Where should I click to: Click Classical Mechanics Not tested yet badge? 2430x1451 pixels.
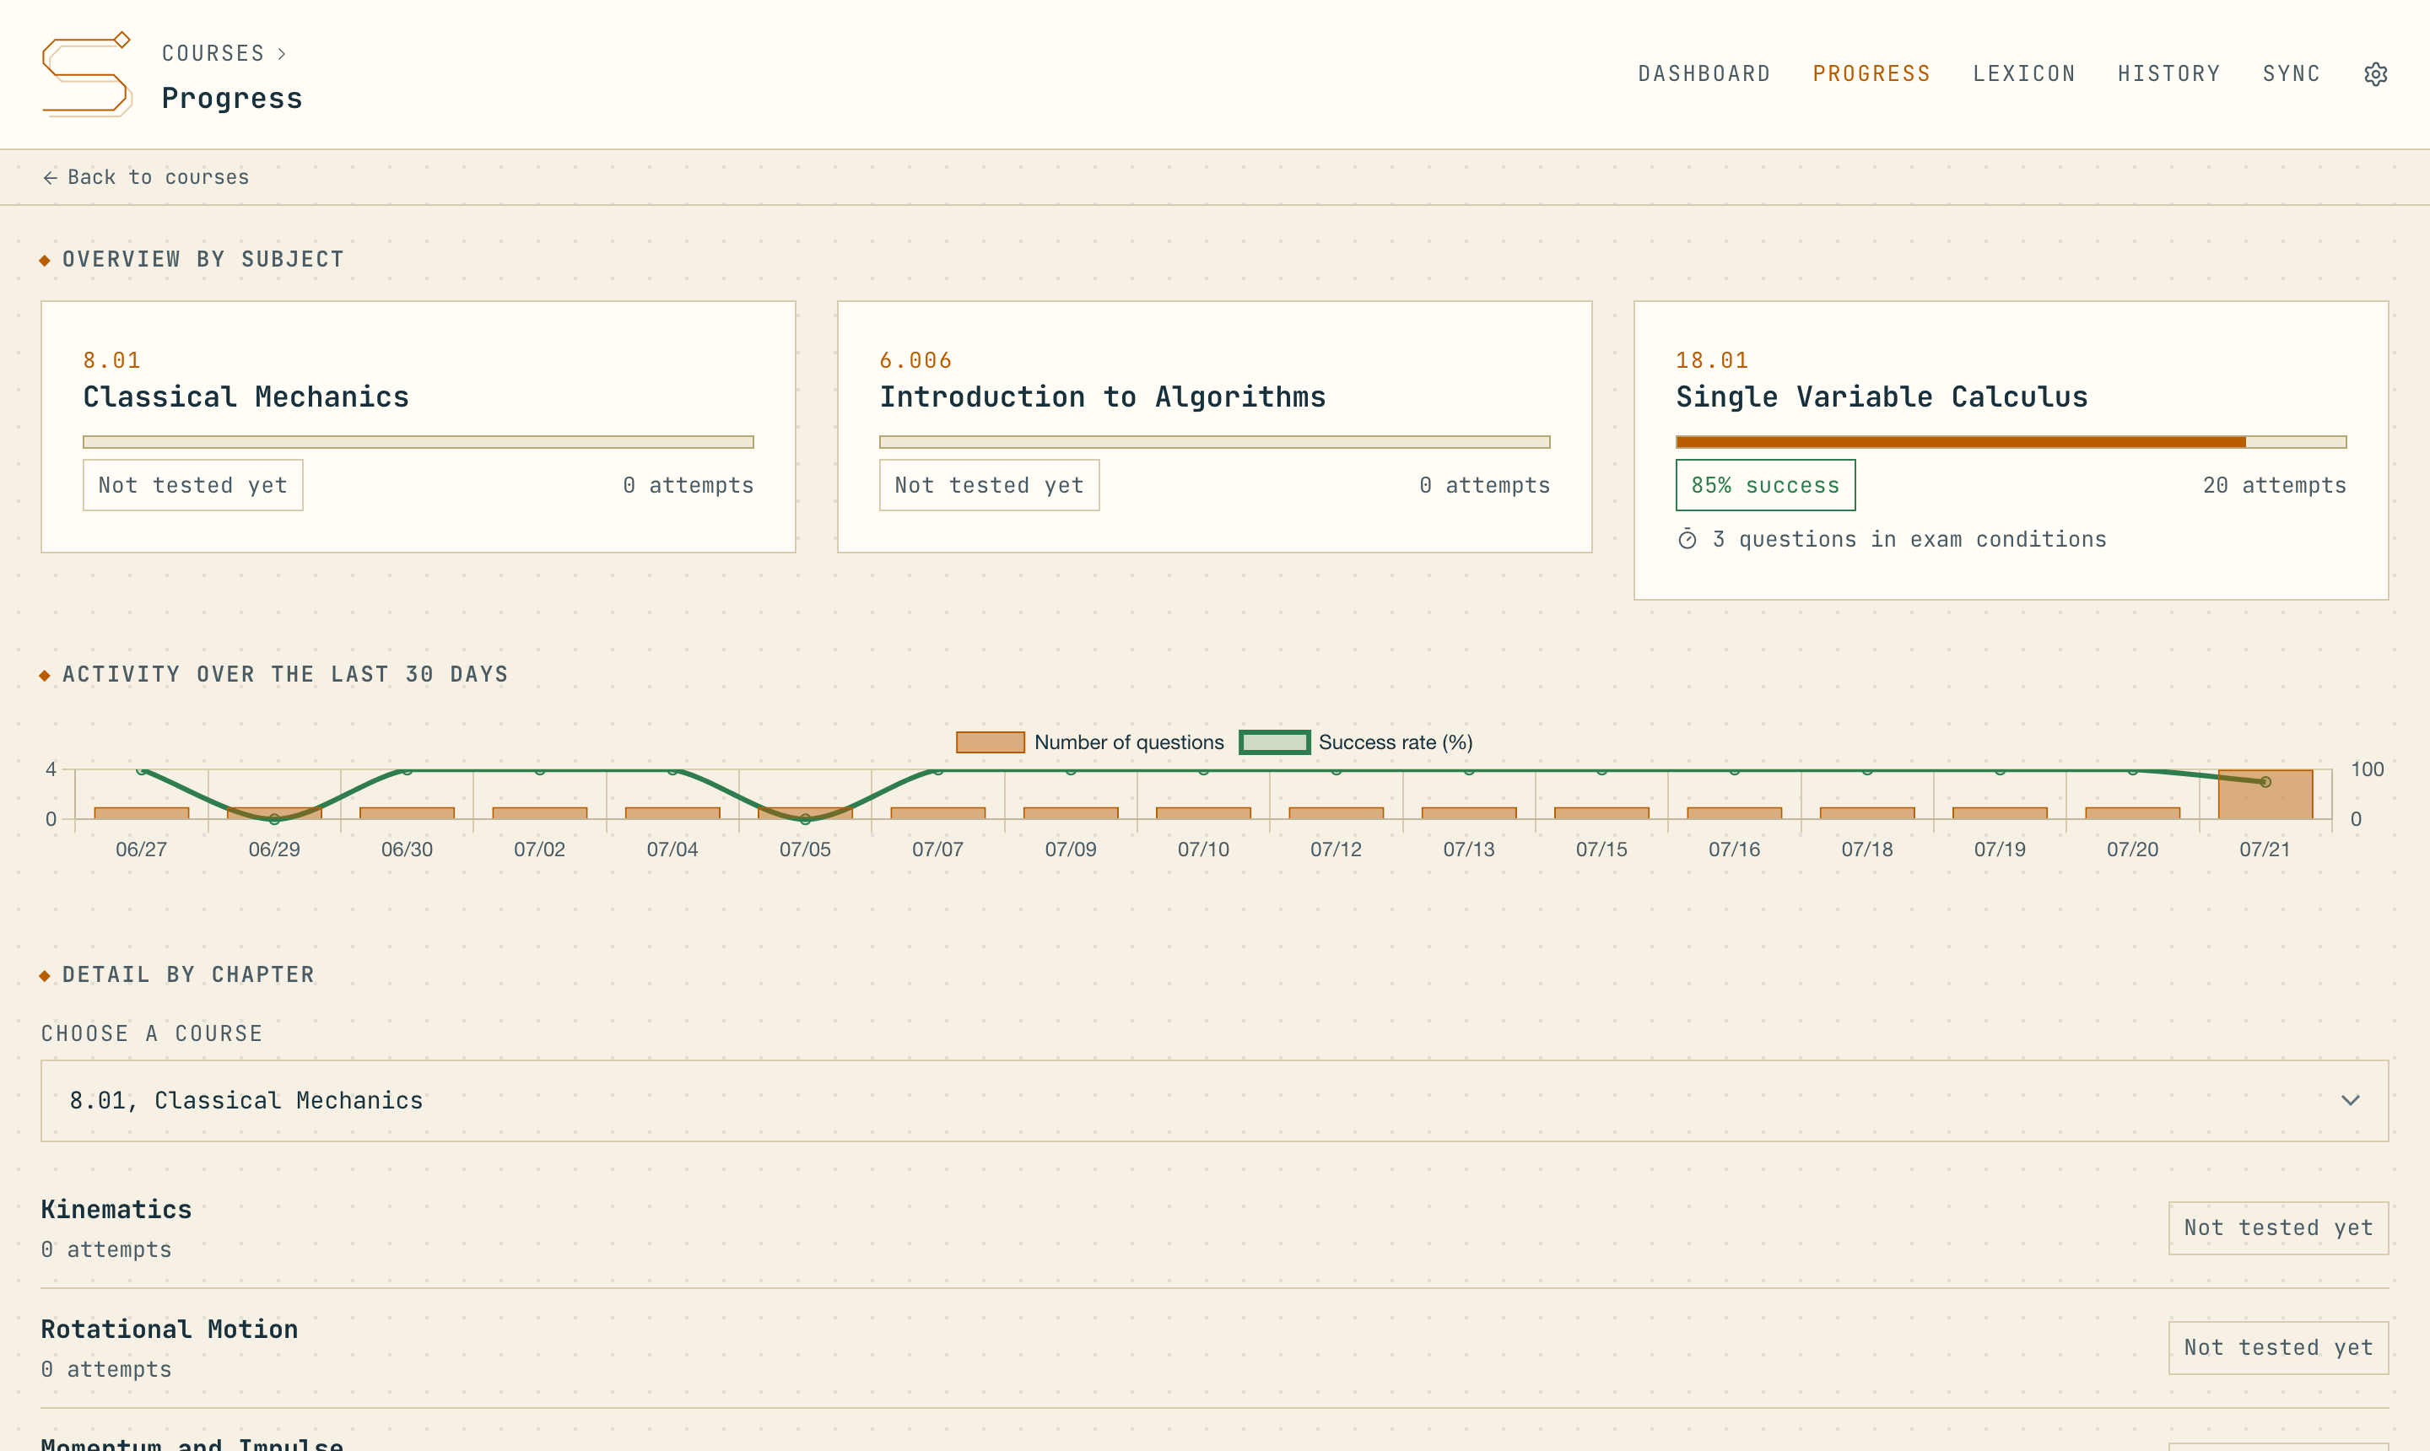coord(192,485)
